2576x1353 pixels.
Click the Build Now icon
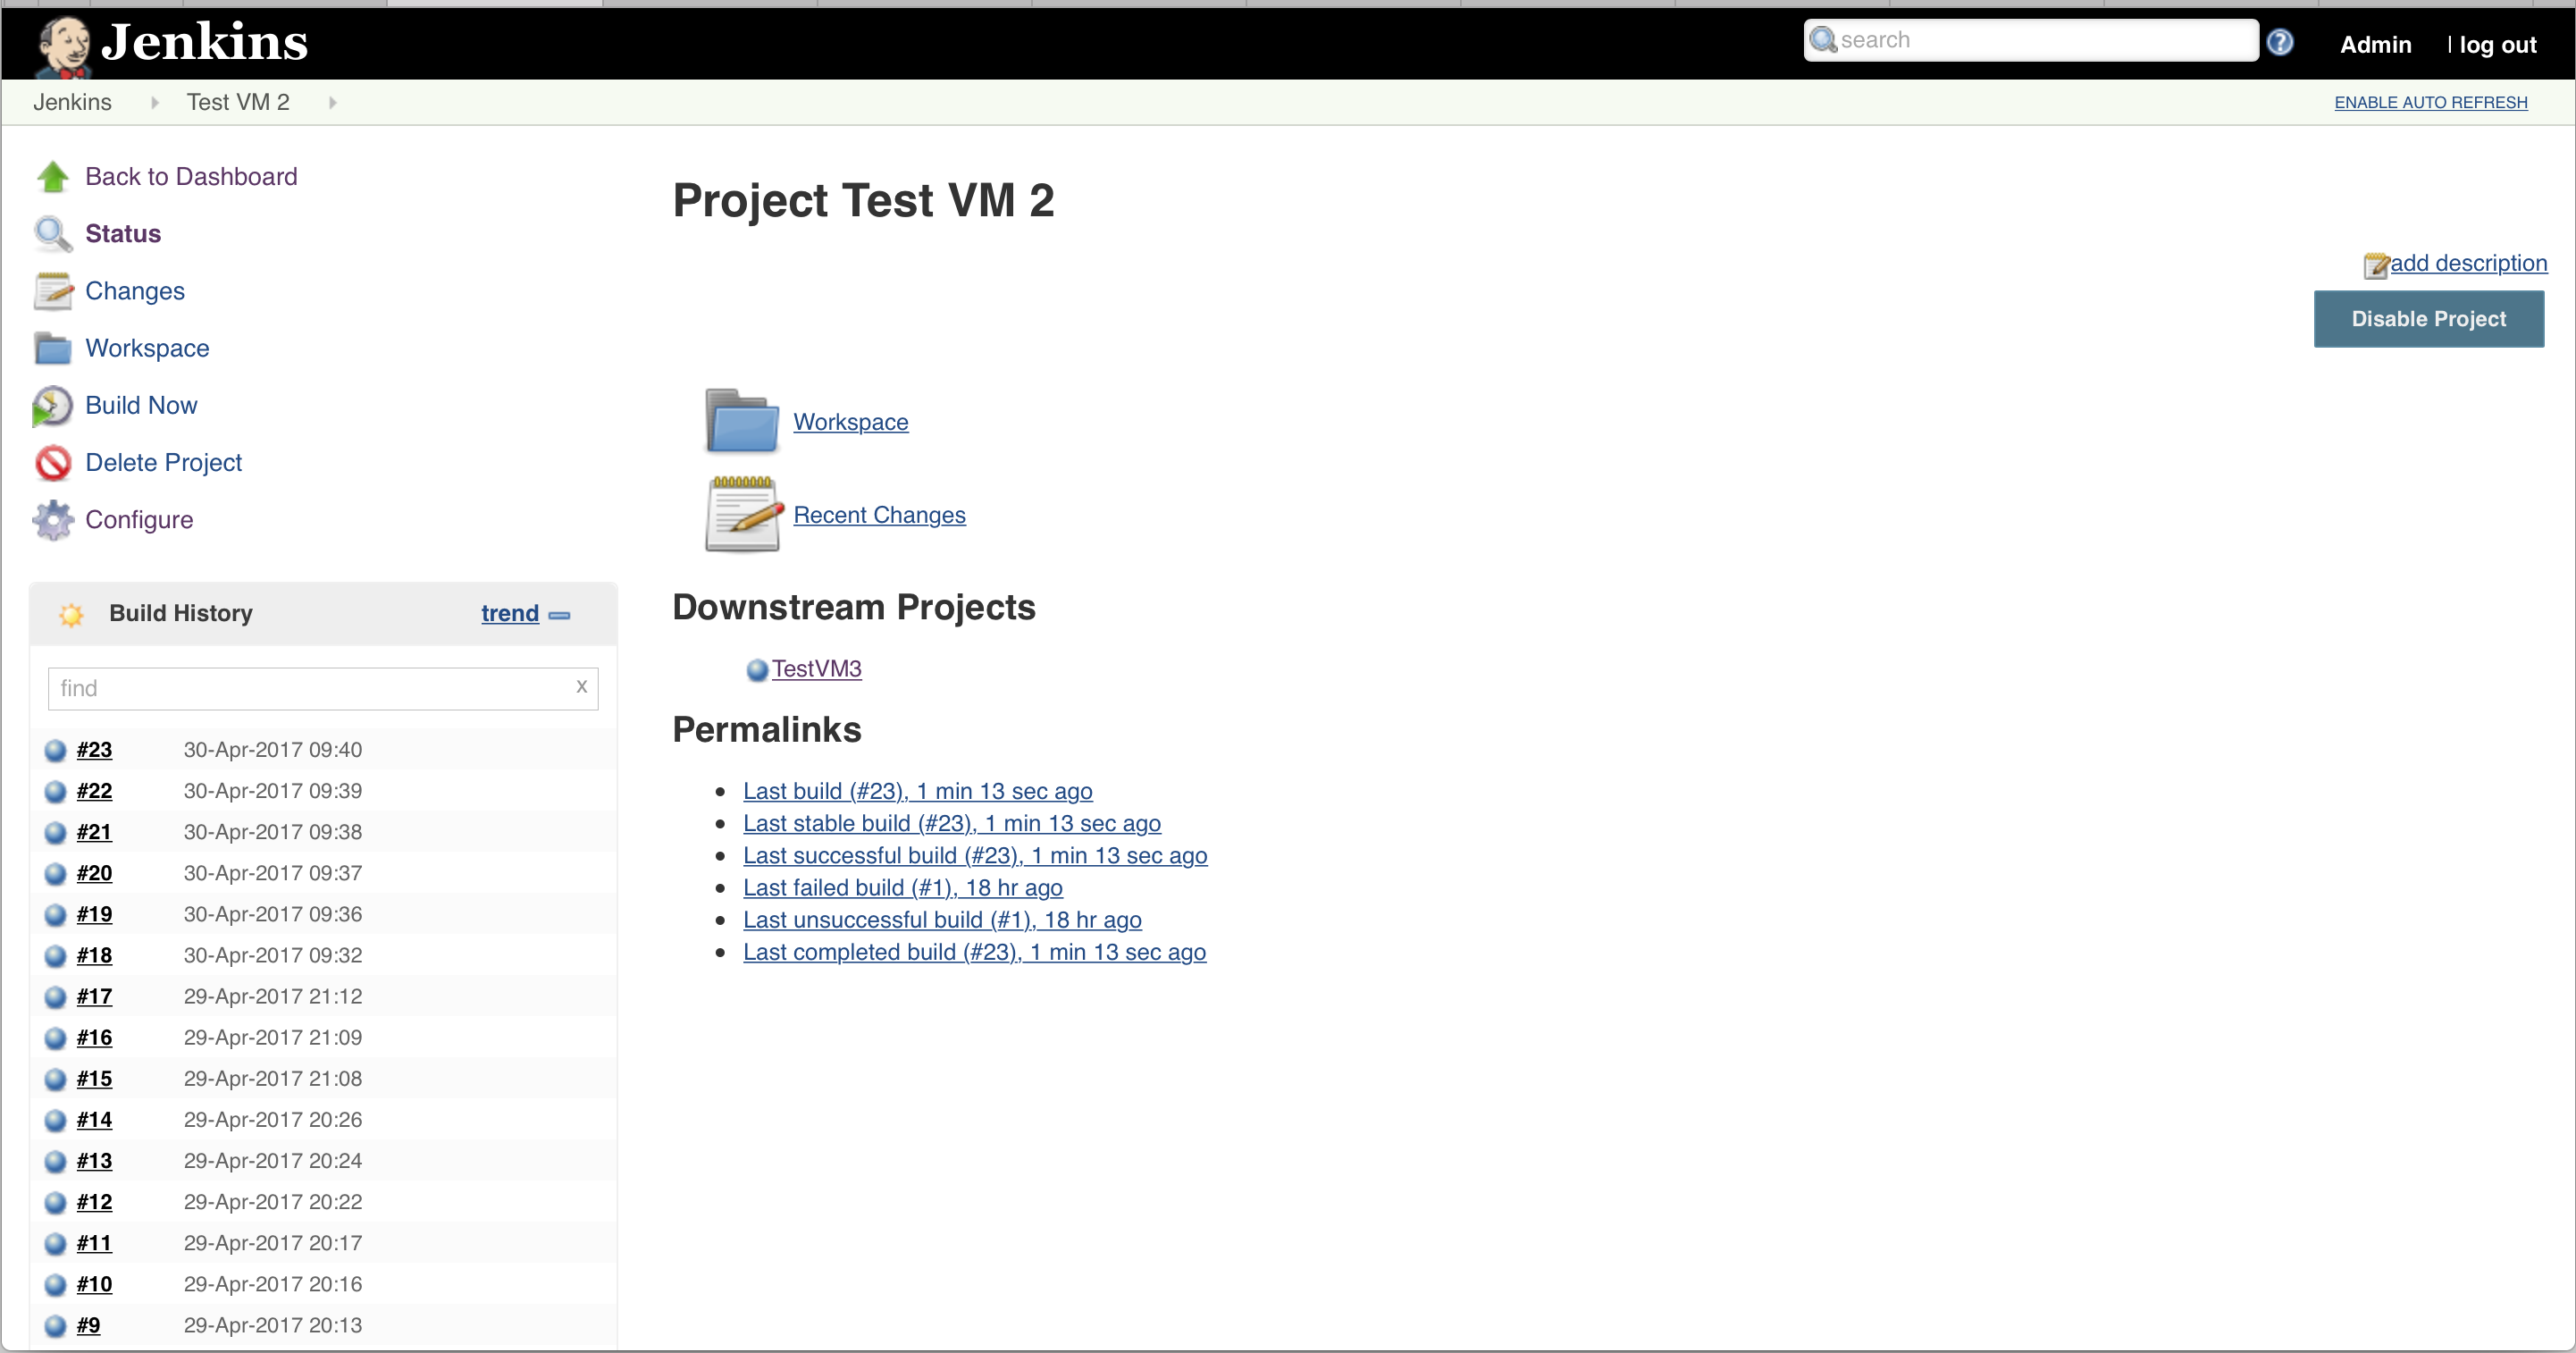pos(51,406)
